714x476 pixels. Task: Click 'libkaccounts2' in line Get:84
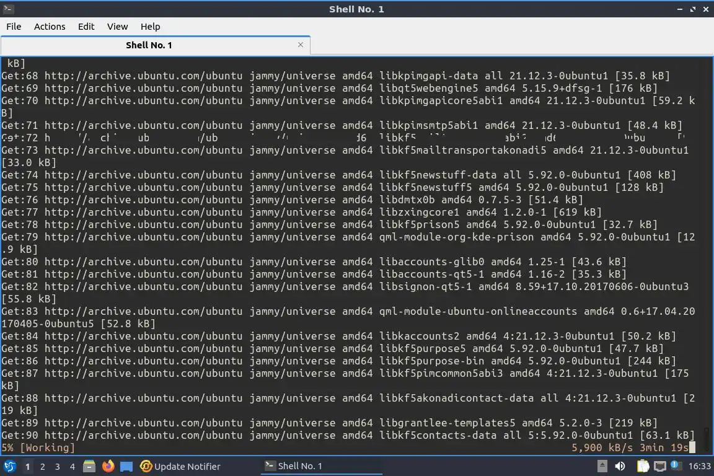pyautogui.click(x=419, y=336)
